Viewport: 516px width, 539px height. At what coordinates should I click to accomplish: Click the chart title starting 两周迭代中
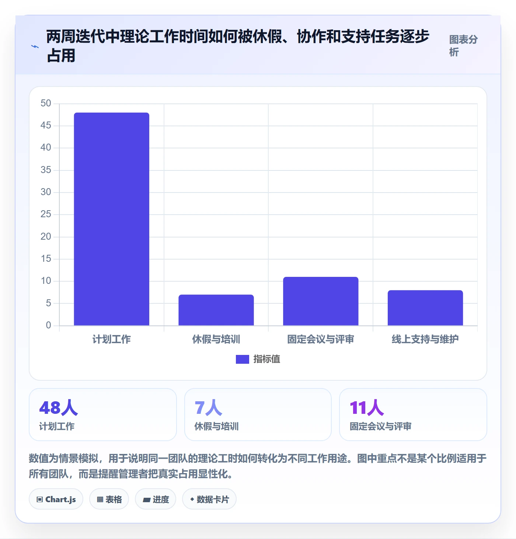(x=238, y=46)
